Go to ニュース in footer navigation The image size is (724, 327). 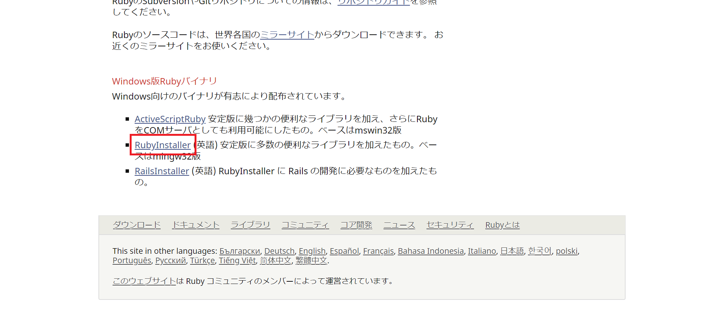(399, 225)
